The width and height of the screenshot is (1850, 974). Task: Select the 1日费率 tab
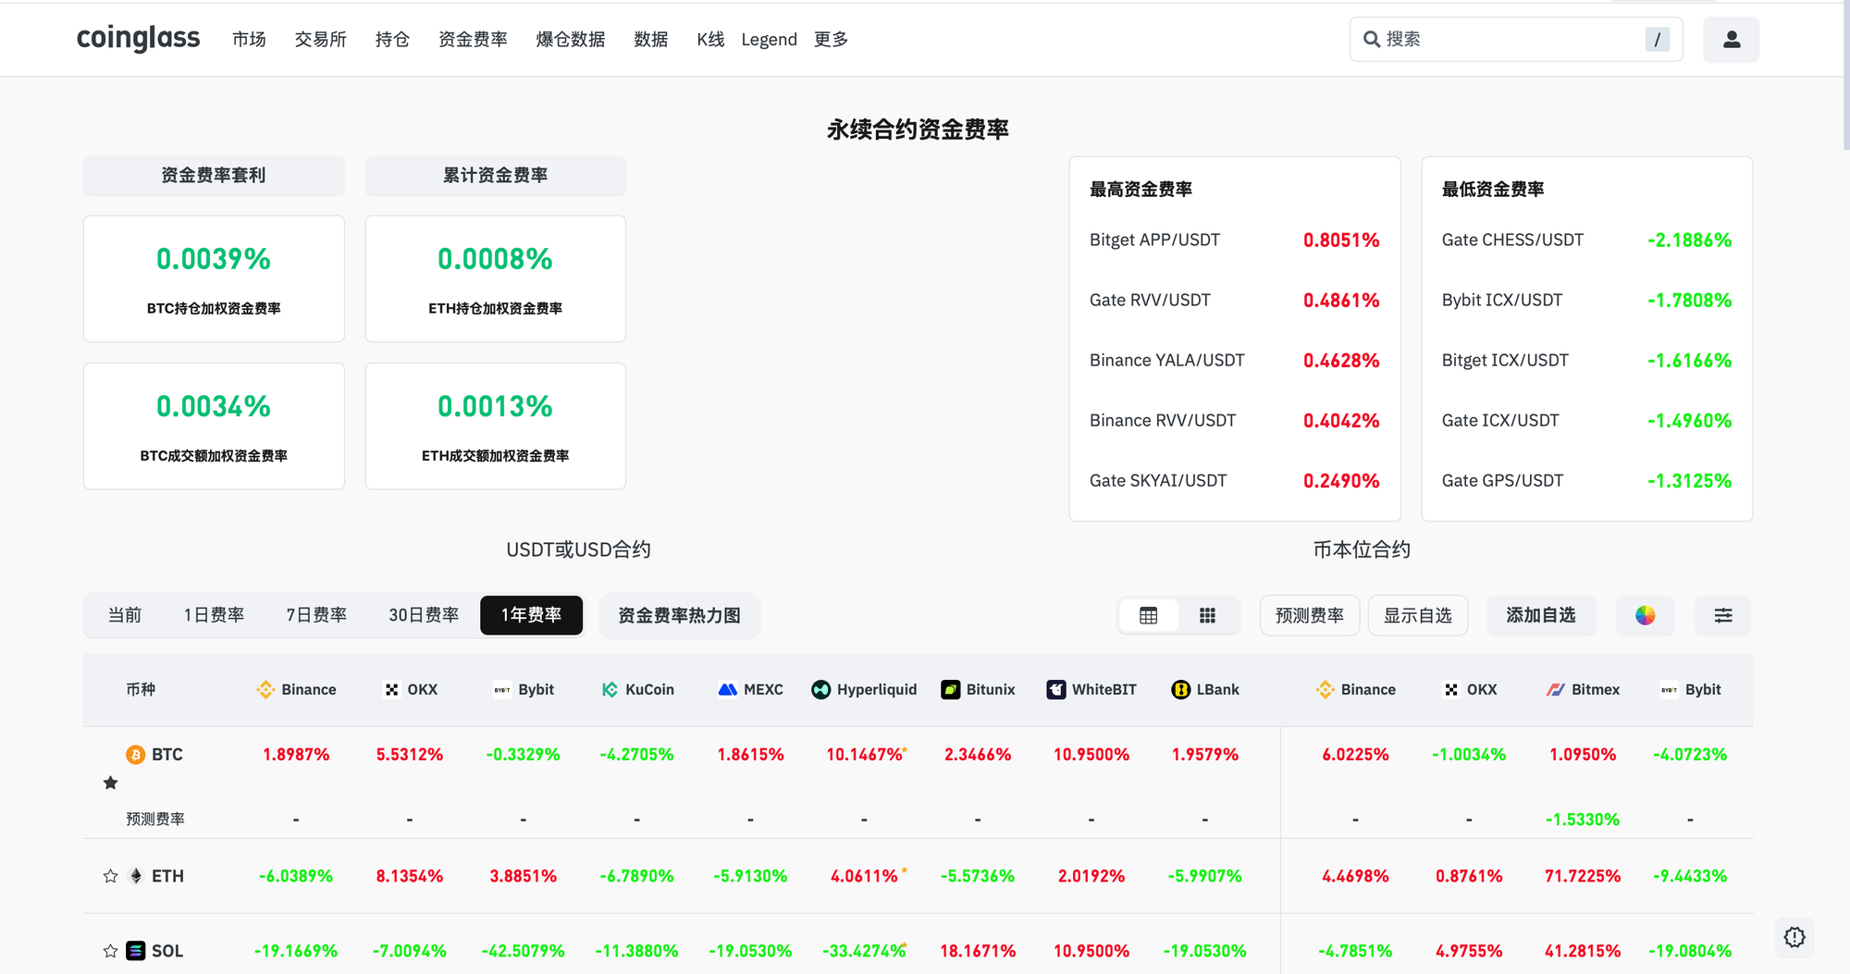(214, 616)
